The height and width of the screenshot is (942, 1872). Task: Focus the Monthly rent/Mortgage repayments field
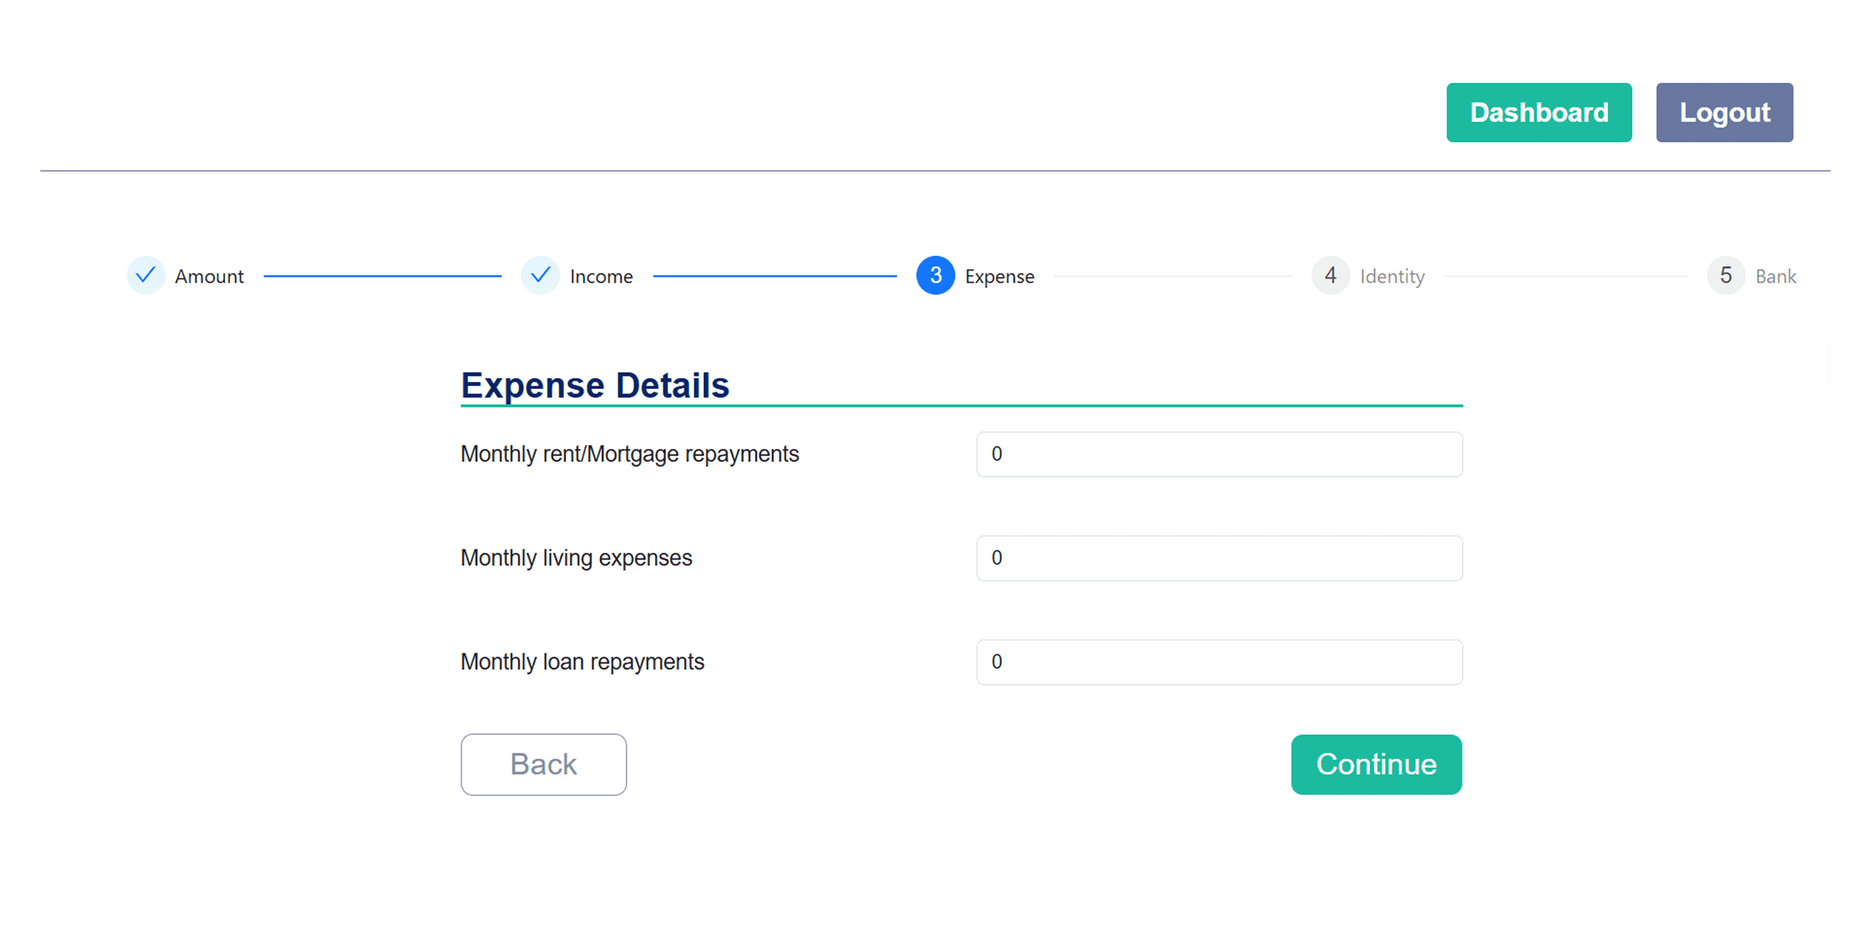coord(1219,454)
